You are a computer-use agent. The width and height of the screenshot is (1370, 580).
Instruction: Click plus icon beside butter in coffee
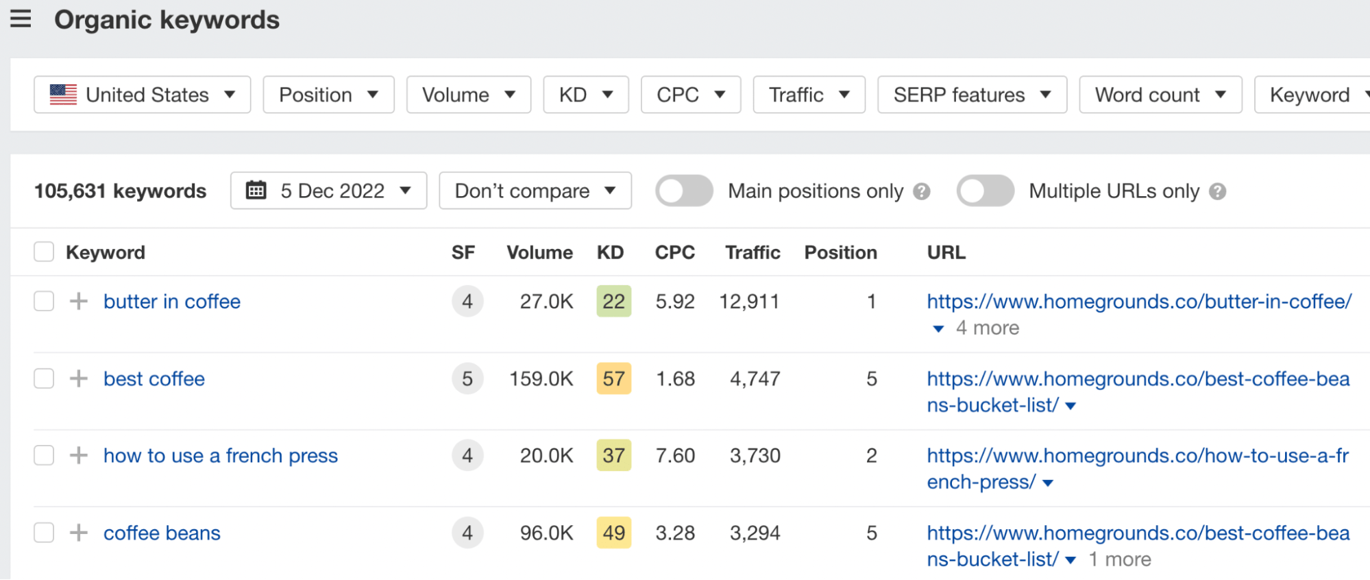point(79,301)
